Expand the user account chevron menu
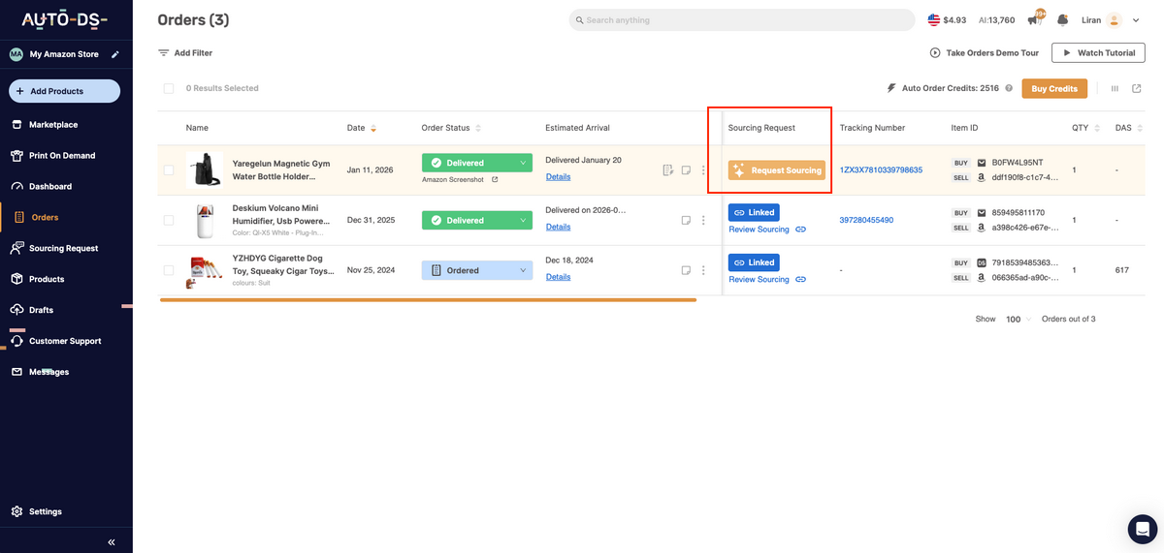1164x553 pixels. 1136,20
